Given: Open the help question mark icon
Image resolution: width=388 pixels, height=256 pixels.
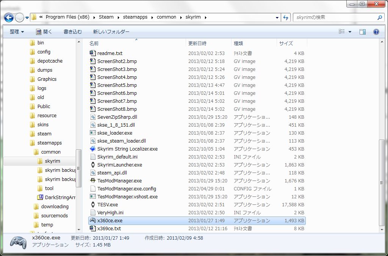Looking at the screenshot, I should click(x=376, y=32).
